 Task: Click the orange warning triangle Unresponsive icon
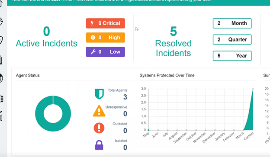pos(99,111)
